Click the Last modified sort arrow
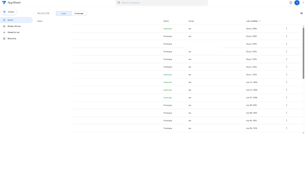 coord(260,21)
